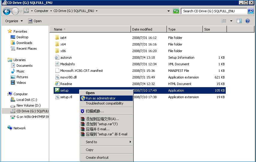Click 压缩到 "setup.rar" 并 E-mail
Screen dimensions: 256x162
coord(106,134)
